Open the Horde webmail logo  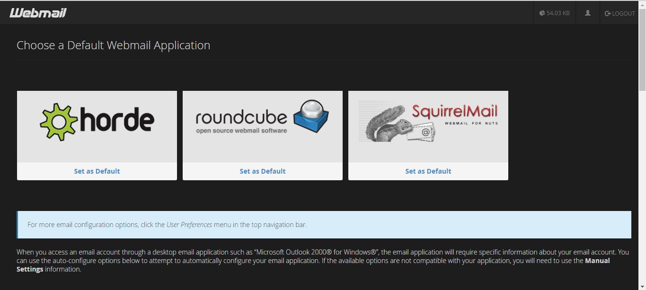[97, 122]
